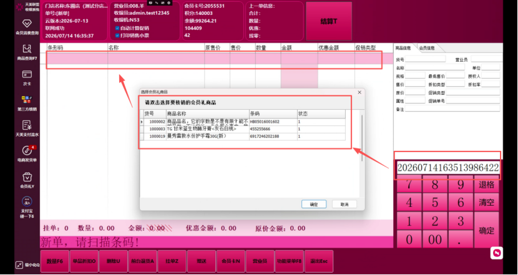The image size is (518, 275).
Task: Click the 商品名称 column header in dialog
Action: pos(207,113)
